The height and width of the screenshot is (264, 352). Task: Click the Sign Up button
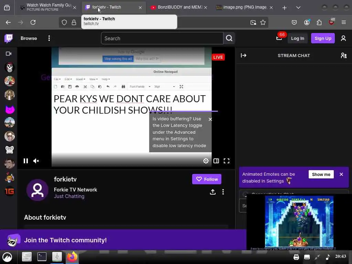(323, 38)
